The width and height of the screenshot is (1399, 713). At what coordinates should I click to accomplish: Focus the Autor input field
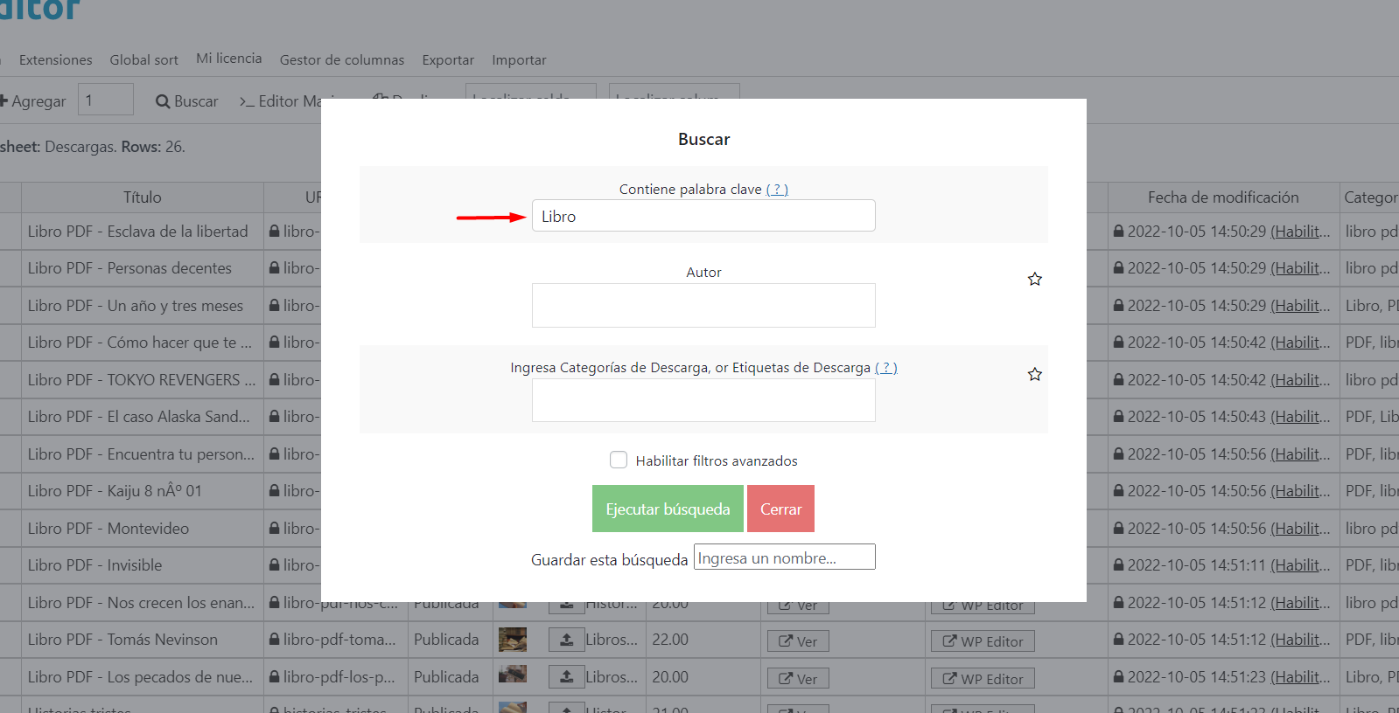tap(703, 305)
